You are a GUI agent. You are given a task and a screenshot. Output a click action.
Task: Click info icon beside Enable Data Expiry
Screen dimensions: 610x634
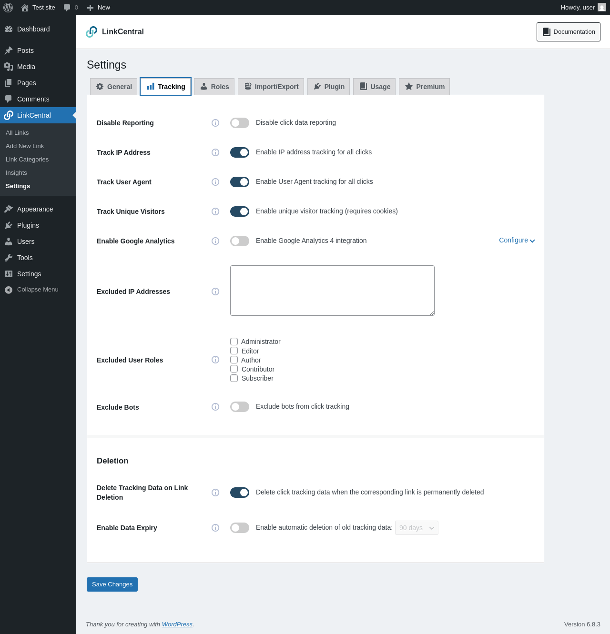pyautogui.click(x=215, y=528)
